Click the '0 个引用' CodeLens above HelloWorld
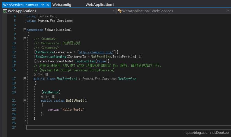The width and height of the screenshot is (231, 137). (48, 97)
